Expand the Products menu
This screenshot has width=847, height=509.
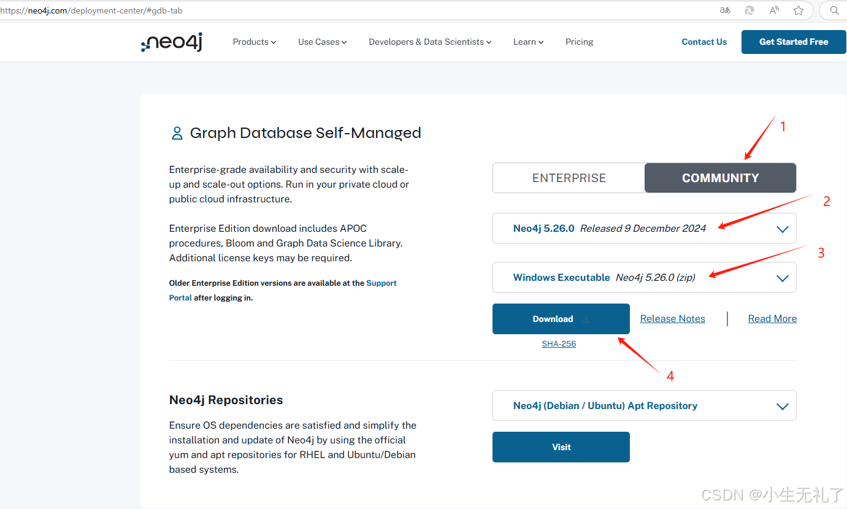tap(255, 42)
